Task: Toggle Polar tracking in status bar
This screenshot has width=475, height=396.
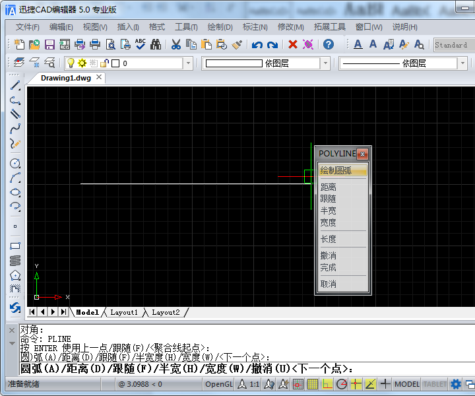Action: (x=342, y=384)
